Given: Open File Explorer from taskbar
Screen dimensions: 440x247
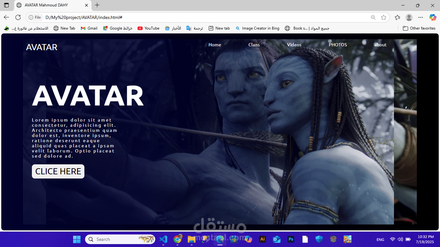Looking at the screenshot, I should pyautogui.click(x=191, y=239).
